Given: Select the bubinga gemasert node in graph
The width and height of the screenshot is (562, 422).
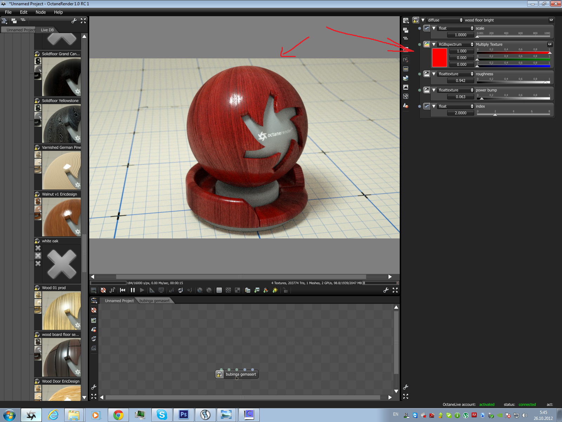Looking at the screenshot, I should (237, 374).
